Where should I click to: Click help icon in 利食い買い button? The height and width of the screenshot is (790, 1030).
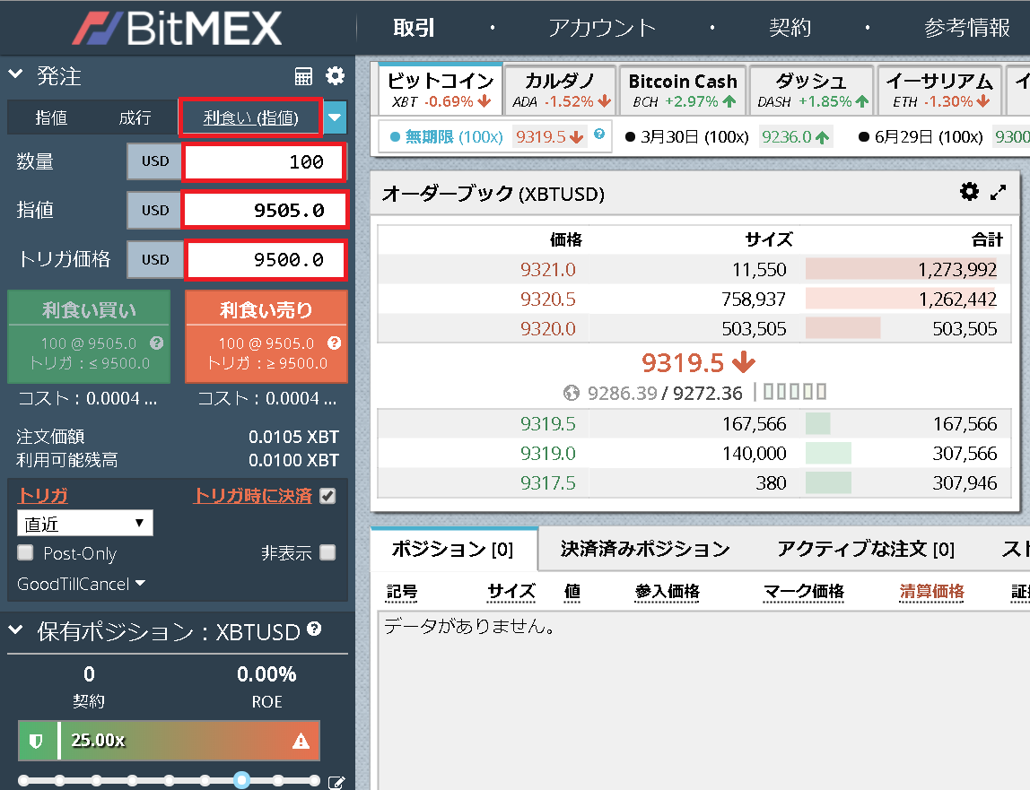[156, 343]
